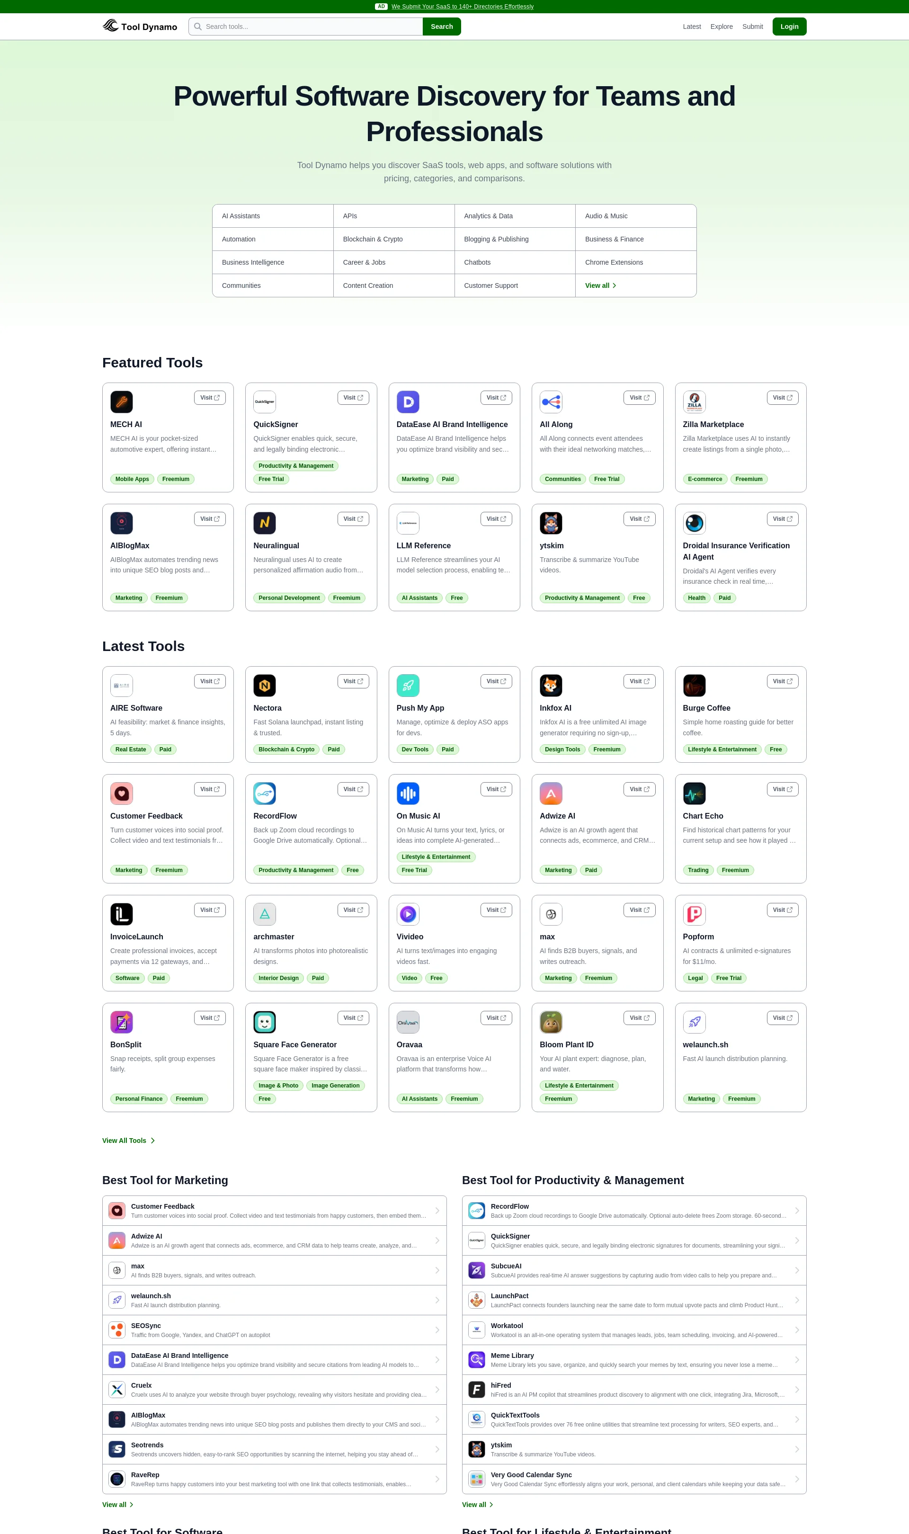
Task: Open the Workatool row chevron arrow
Action: coord(797,1329)
